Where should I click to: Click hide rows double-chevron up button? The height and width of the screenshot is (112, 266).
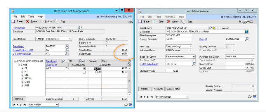click(129, 61)
